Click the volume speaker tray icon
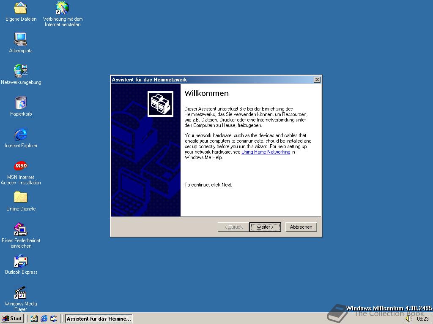Image resolution: width=433 pixels, height=324 pixels. pyautogui.click(x=409, y=319)
